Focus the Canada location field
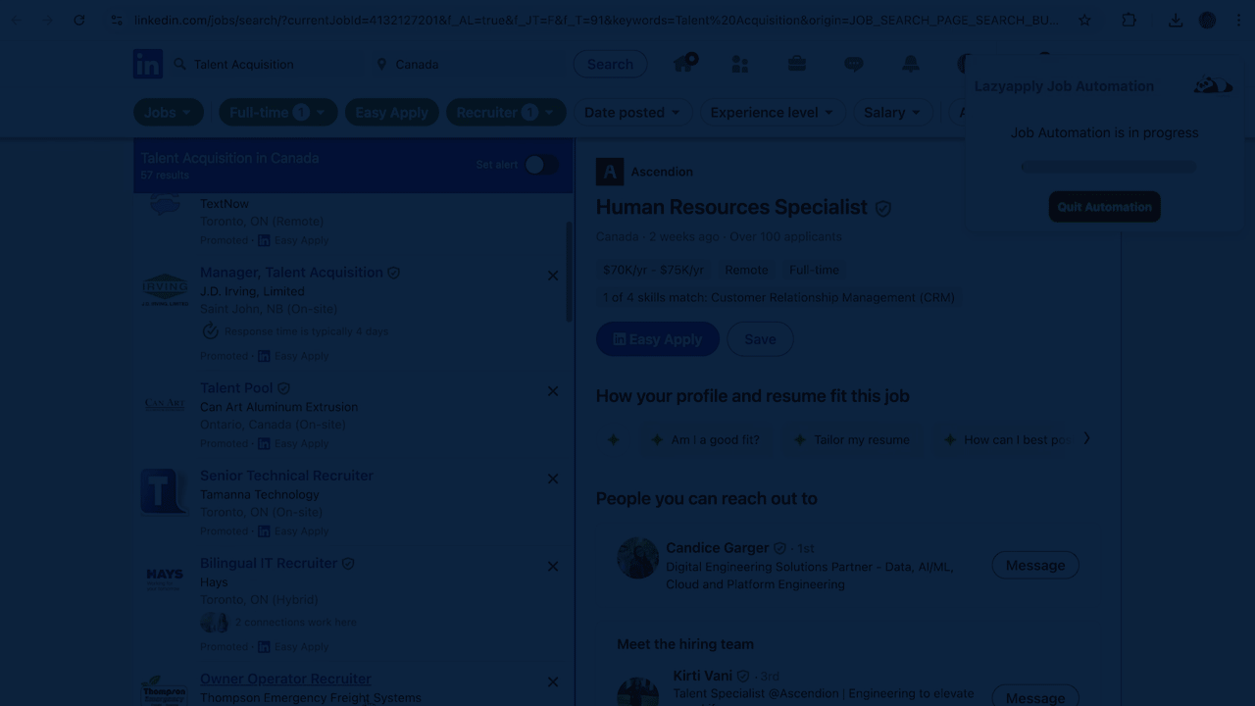 click(x=466, y=64)
